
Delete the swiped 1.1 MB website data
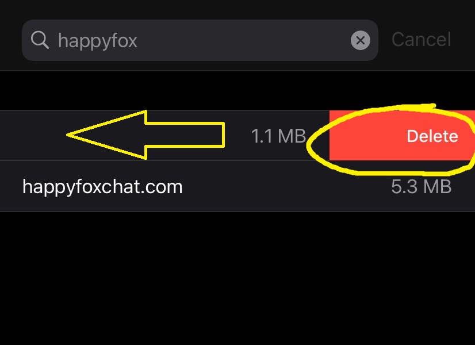(x=402, y=136)
